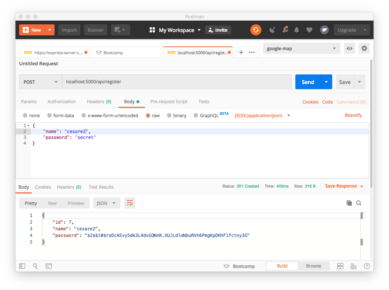
Task: Open keyboard shortcuts icon
Action: click(353, 266)
